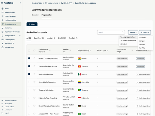Open Market updates megaphone icon

pyautogui.click(x=2, y=12)
